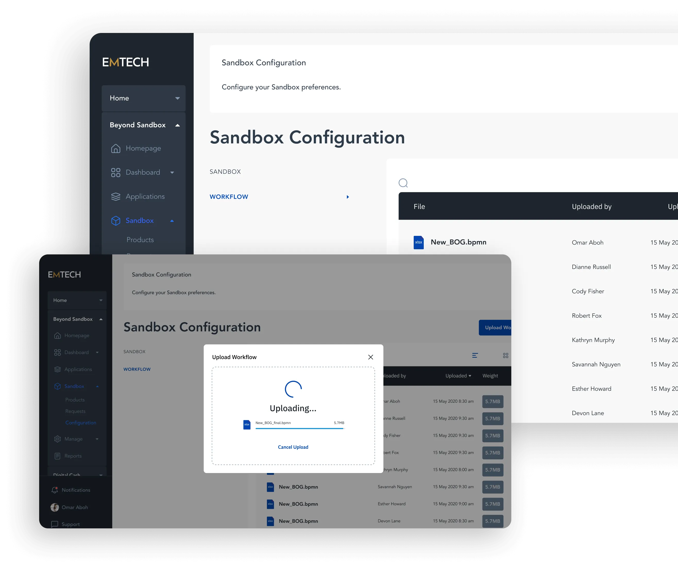This screenshot has width=678, height=567.
Task: Click Cancel Upload button
Action: click(x=292, y=447)
